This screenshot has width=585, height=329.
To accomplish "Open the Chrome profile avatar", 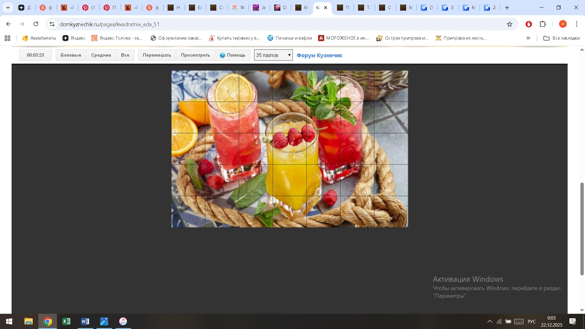I will (x=562, y=24).
